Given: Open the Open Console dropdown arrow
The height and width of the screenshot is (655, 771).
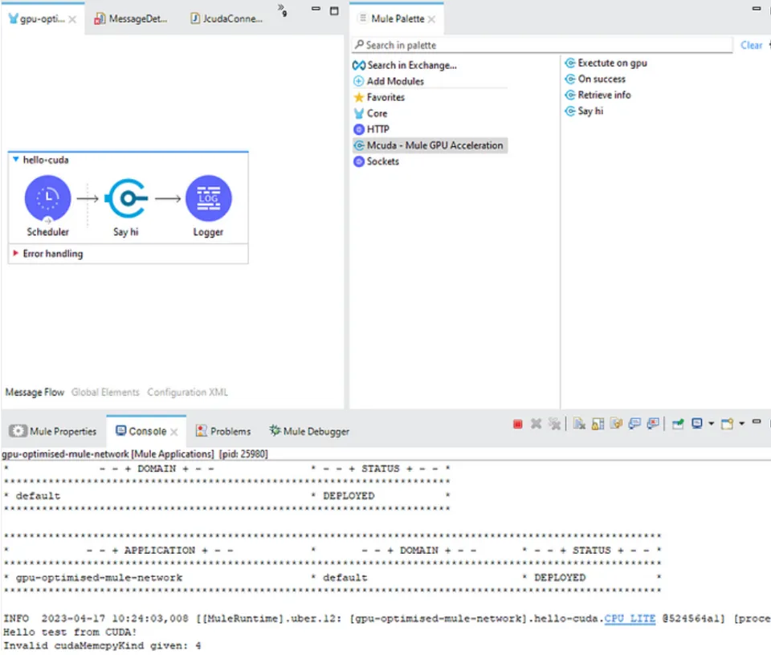Looking at the screenshot, I should (x=741, y=424).
